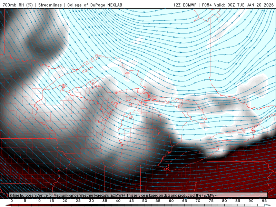Click the "5" value on the color scale
The image size is (276, 207).
pyautogui.click(x=25, y=201)
